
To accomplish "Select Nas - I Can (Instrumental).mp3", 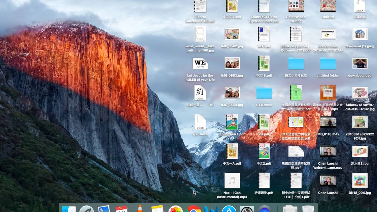I will 232,180.
